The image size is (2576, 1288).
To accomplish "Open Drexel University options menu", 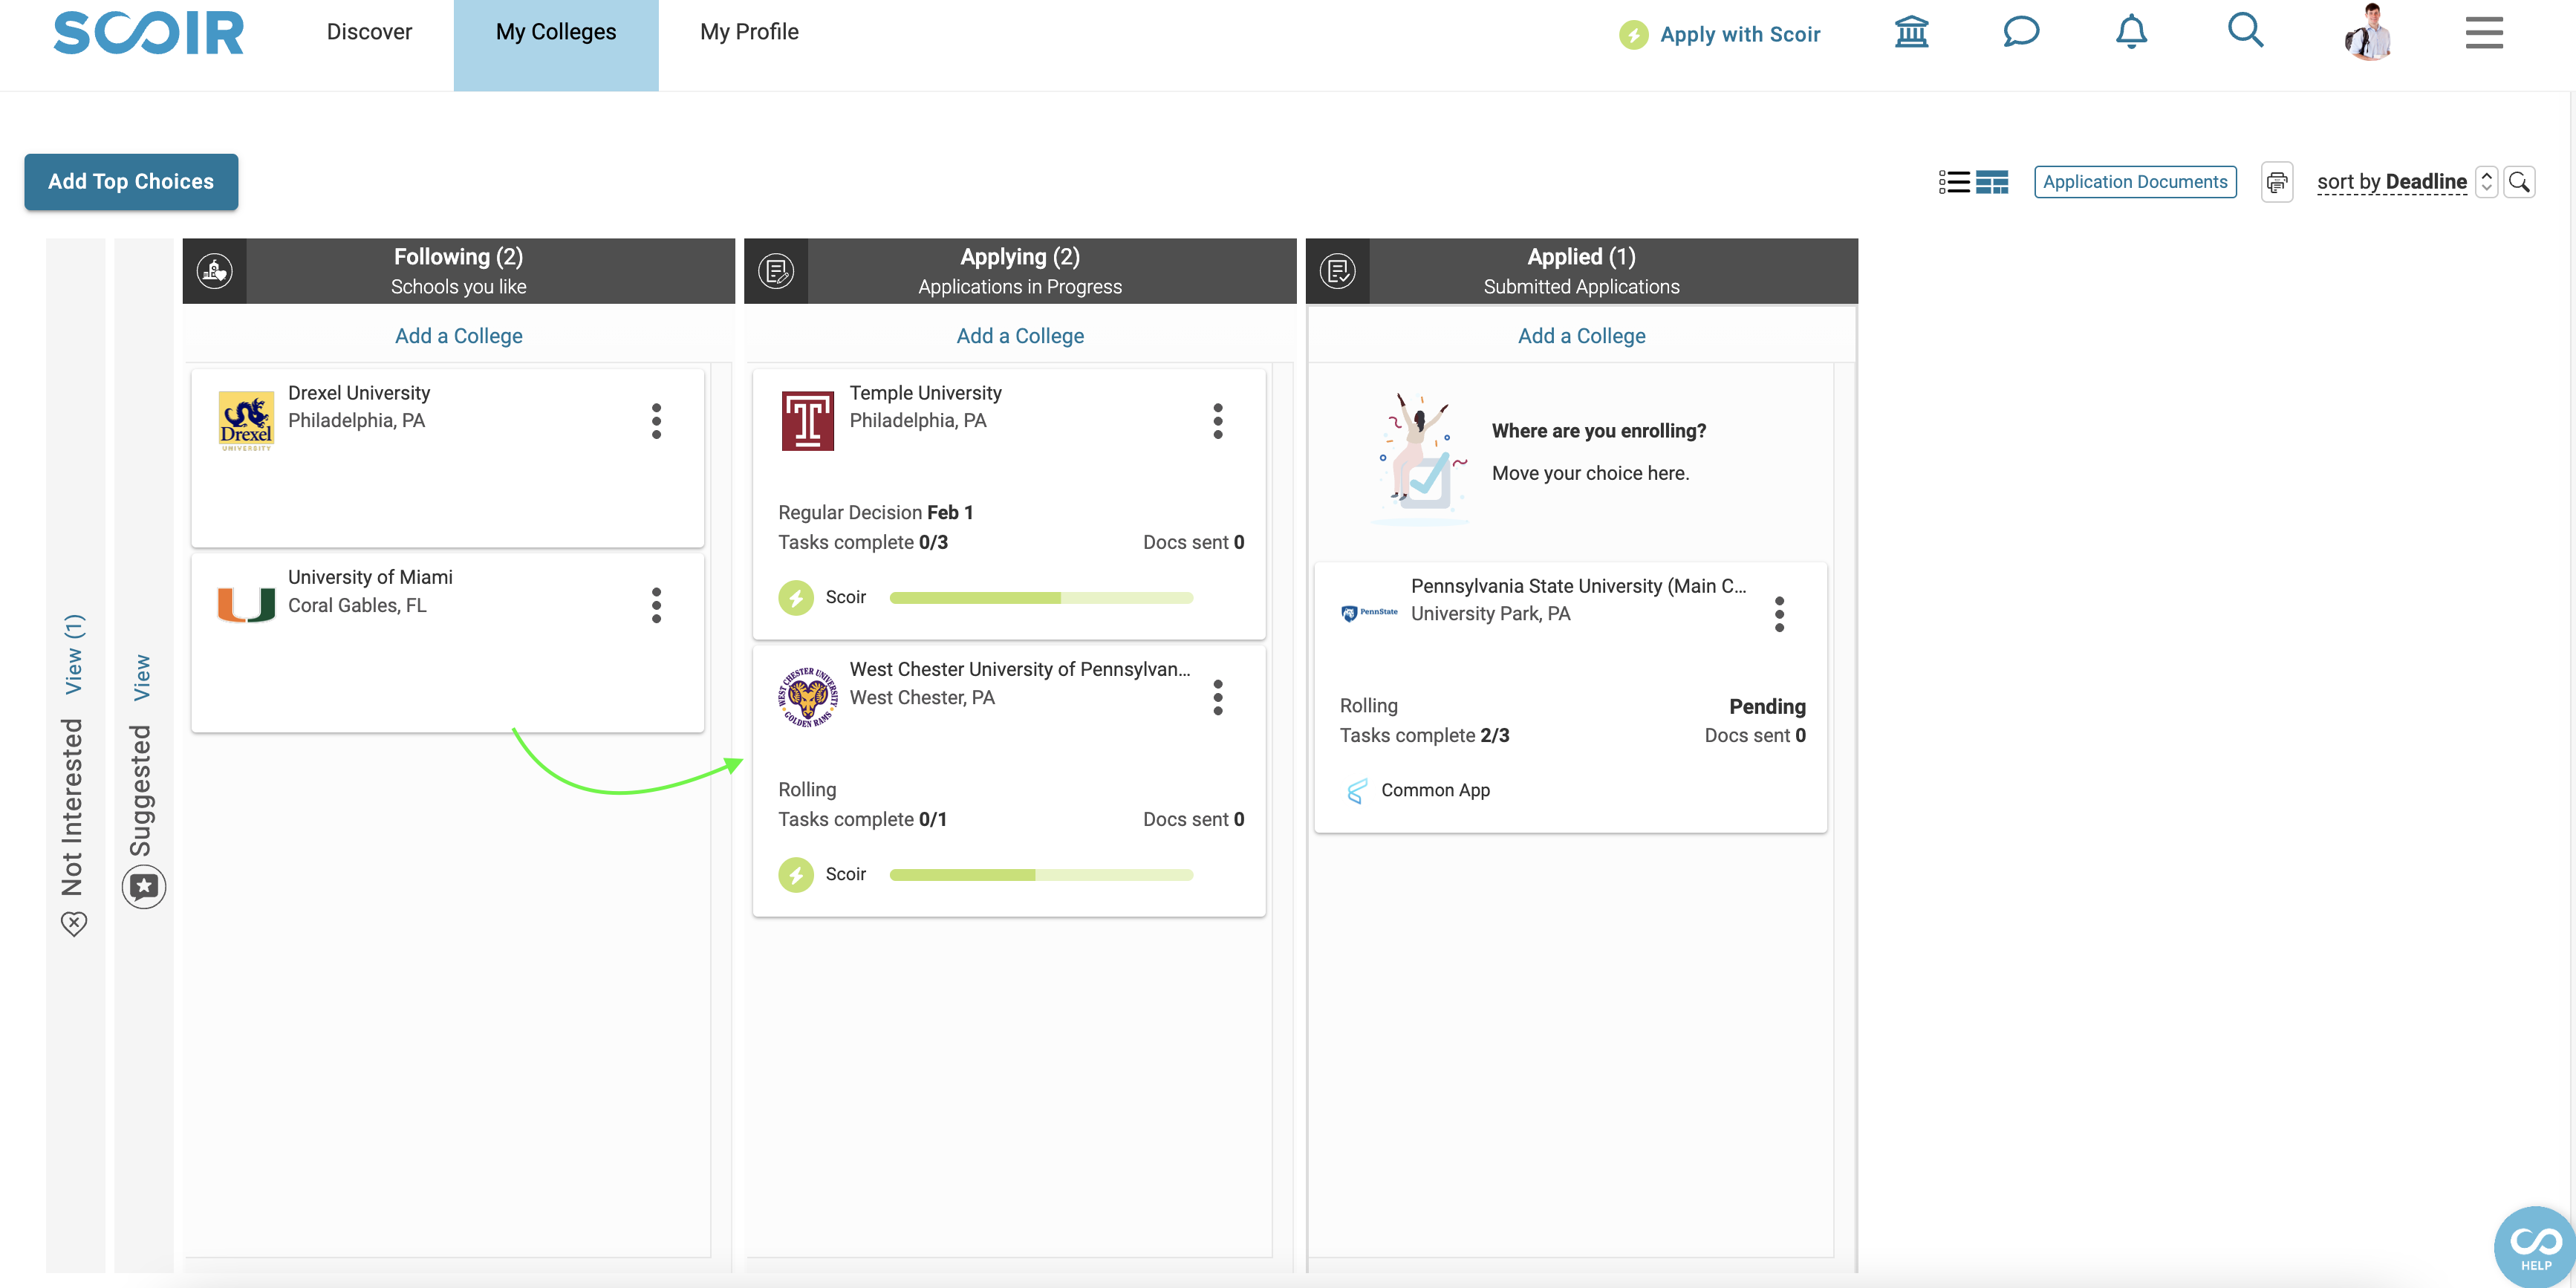I will [x=656, y=421].
